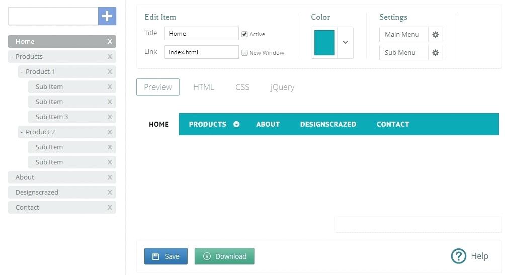This screenshot has width=505, height=275.
Task: Open Main Menu settings gear
Action: pos(436,35)
